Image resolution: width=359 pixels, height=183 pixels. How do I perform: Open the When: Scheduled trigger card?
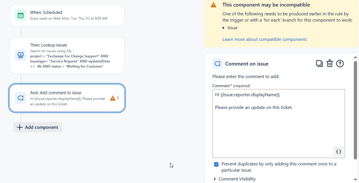67,15
